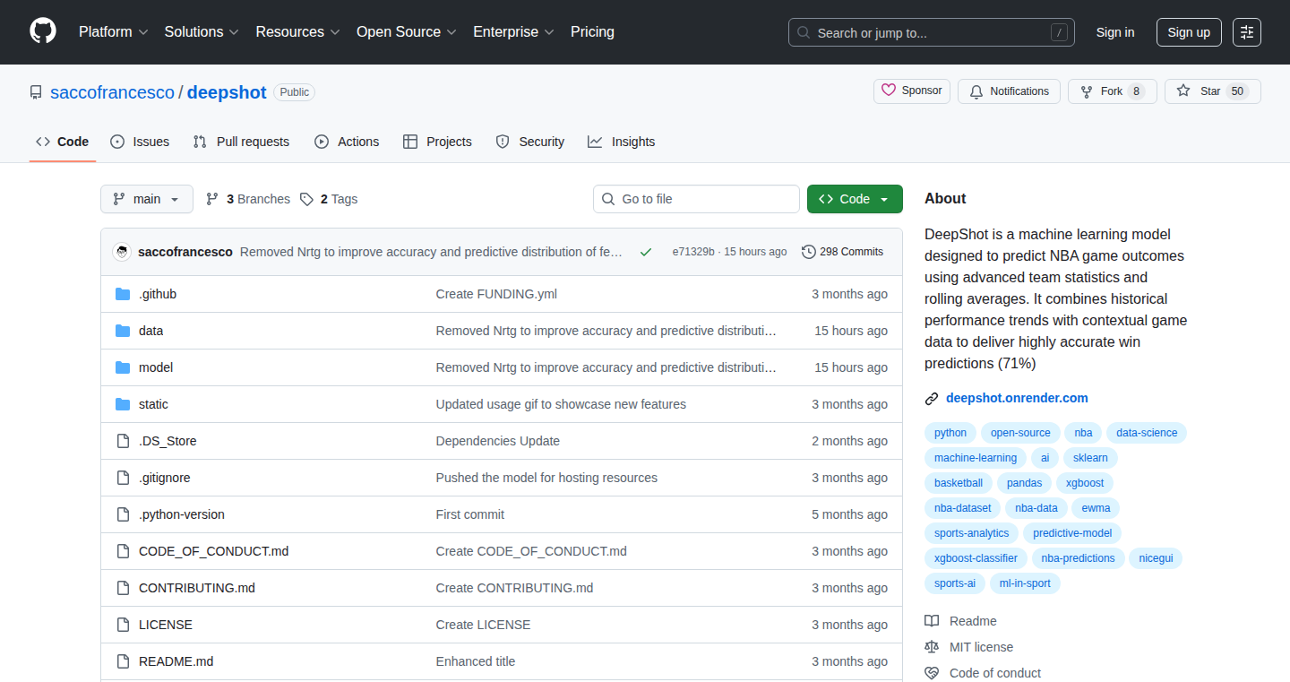This screenshot has width=1290, height=682.
Task: View the 2 Tags list
Action: click(x=329, y=199)
